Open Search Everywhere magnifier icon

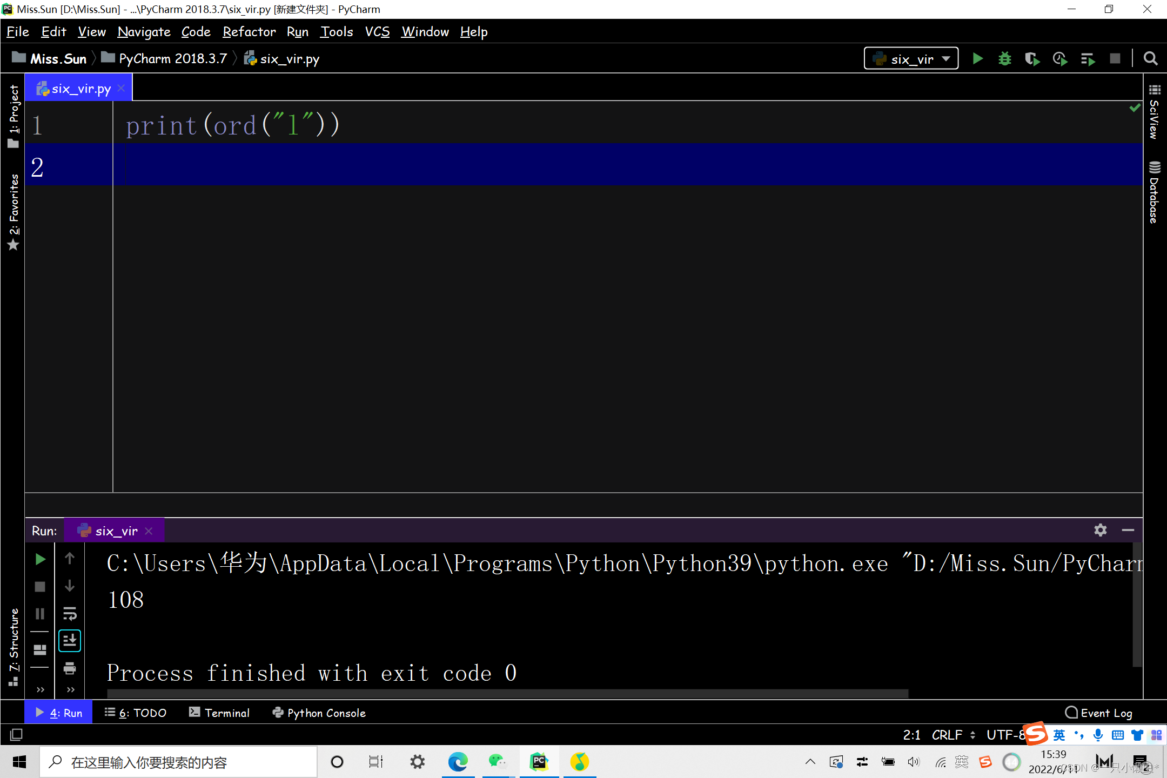(x=1151, y=58)
